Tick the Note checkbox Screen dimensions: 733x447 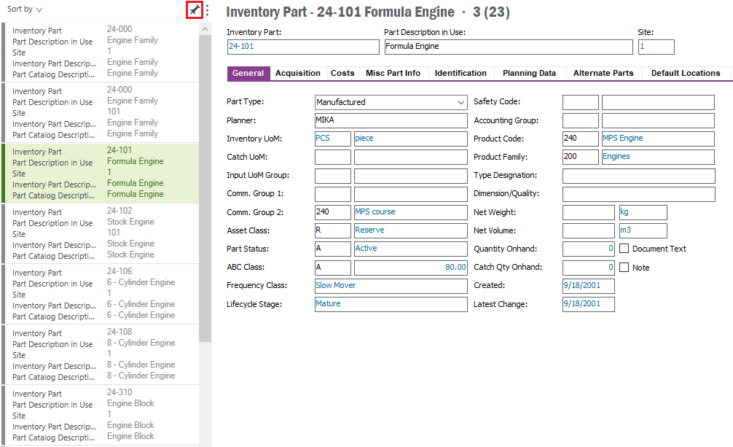pos(624,268)
